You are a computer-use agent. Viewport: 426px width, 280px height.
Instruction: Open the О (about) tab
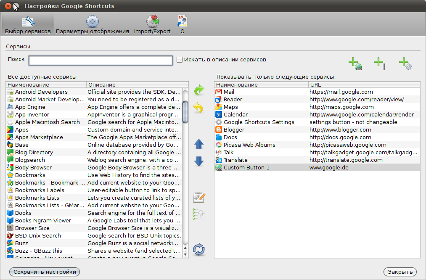182,25
